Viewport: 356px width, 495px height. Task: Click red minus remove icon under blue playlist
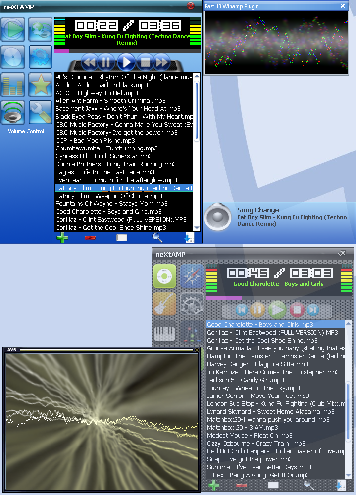(90, 238)
